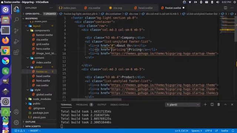Image resolution: width=237 pixels, height=133 pixels.
Task: Open hero.svelte in the explorer
Action: coord(39,49)
